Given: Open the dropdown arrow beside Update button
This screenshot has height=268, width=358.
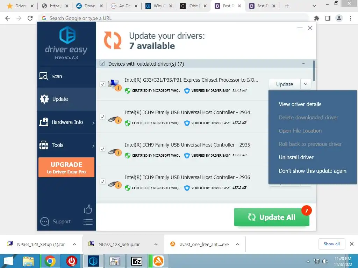Looking at the screenshot, I should pos(306,84).
